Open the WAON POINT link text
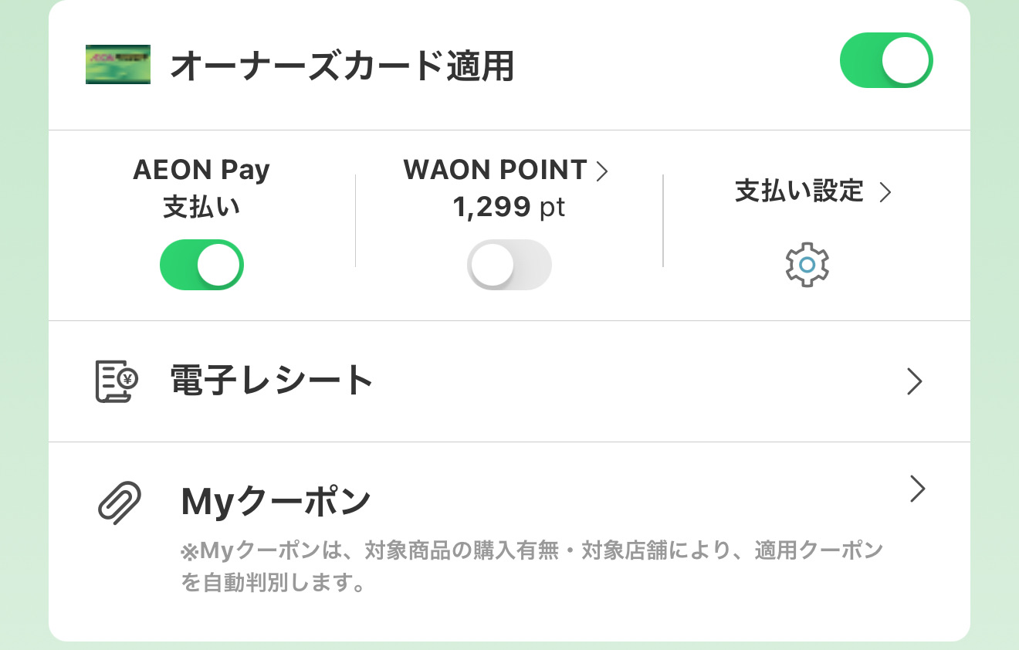Image resolution: width=1019 pixels, height=650 pixels. 495,171
